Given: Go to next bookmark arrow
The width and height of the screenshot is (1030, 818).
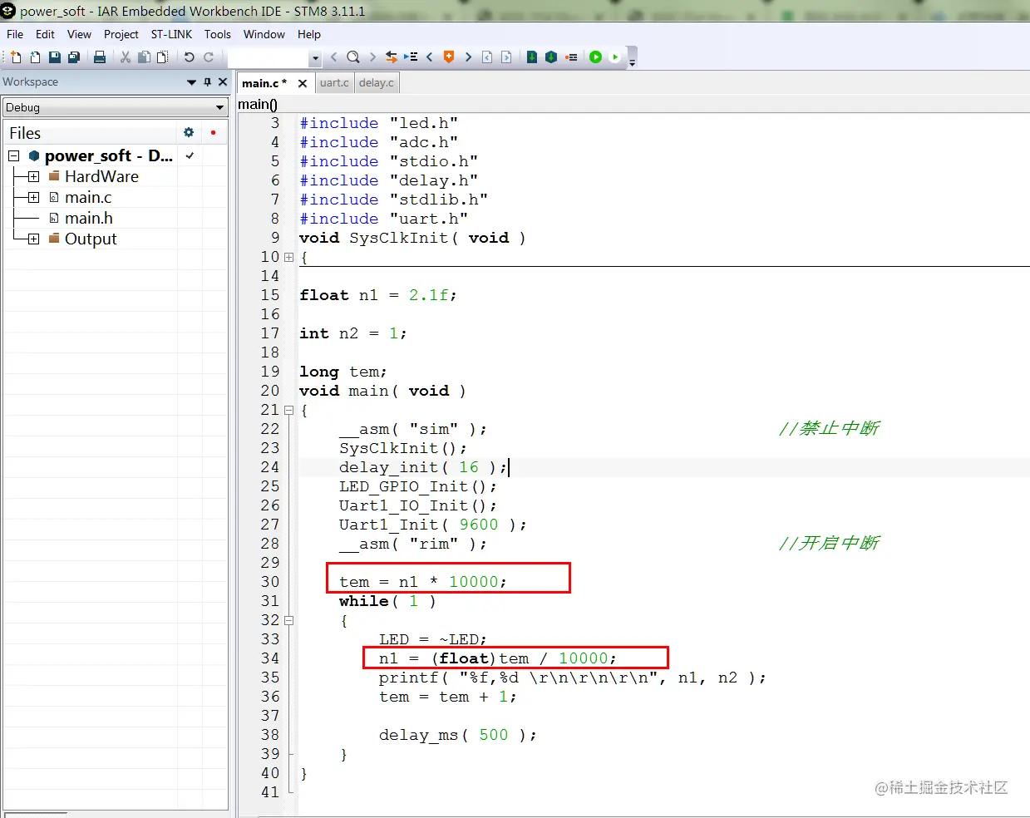Looking at the screenshot, I should pyautogui.click(x=468, y=57).
